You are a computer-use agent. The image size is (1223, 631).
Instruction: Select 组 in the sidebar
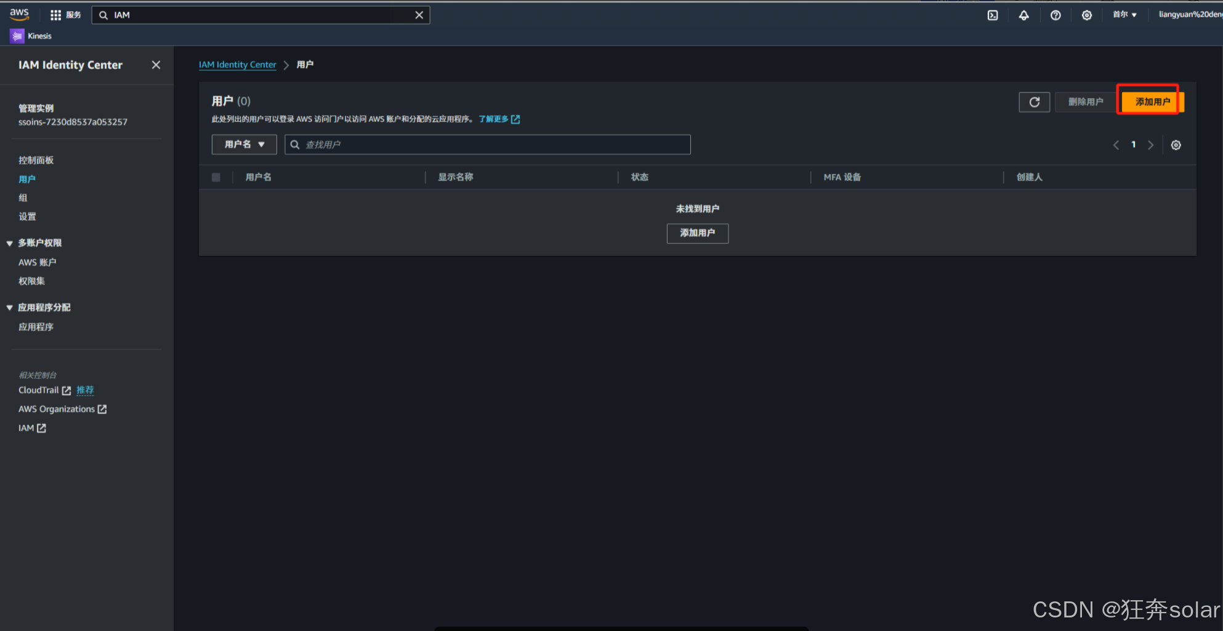[23, 198]
